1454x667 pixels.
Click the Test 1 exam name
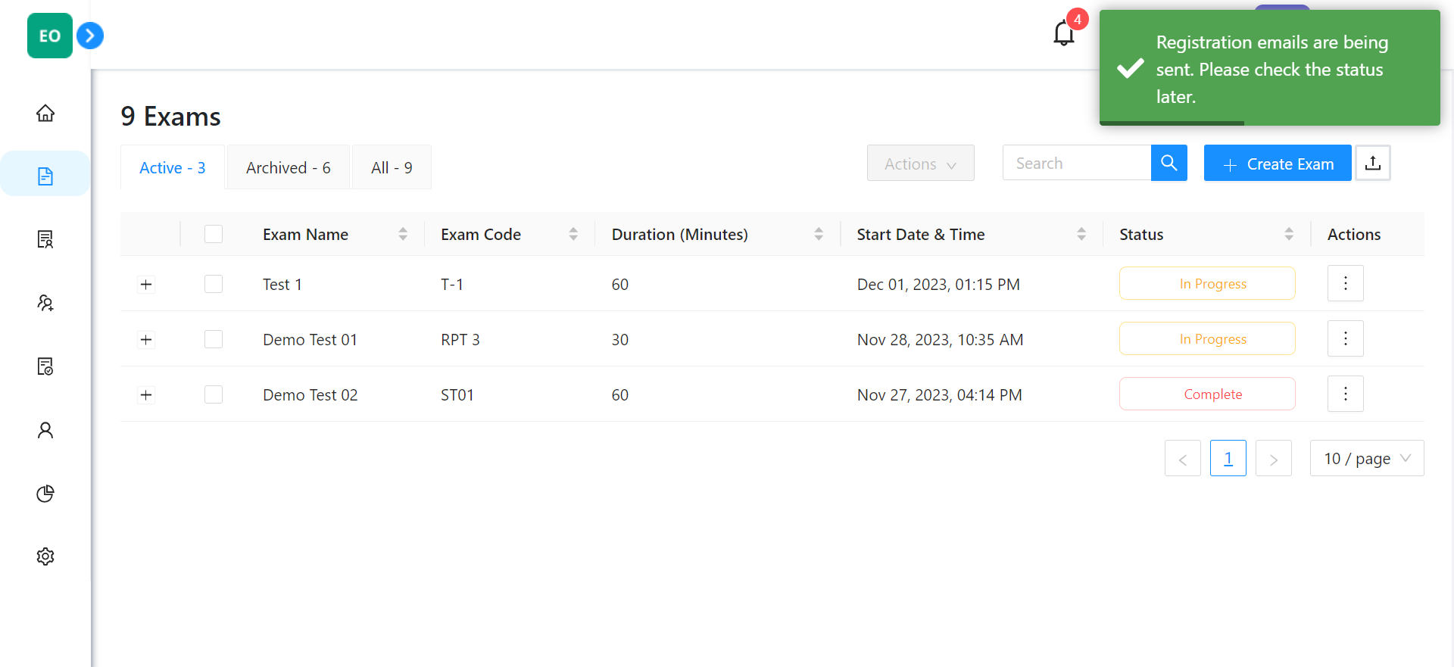point(282,285)
